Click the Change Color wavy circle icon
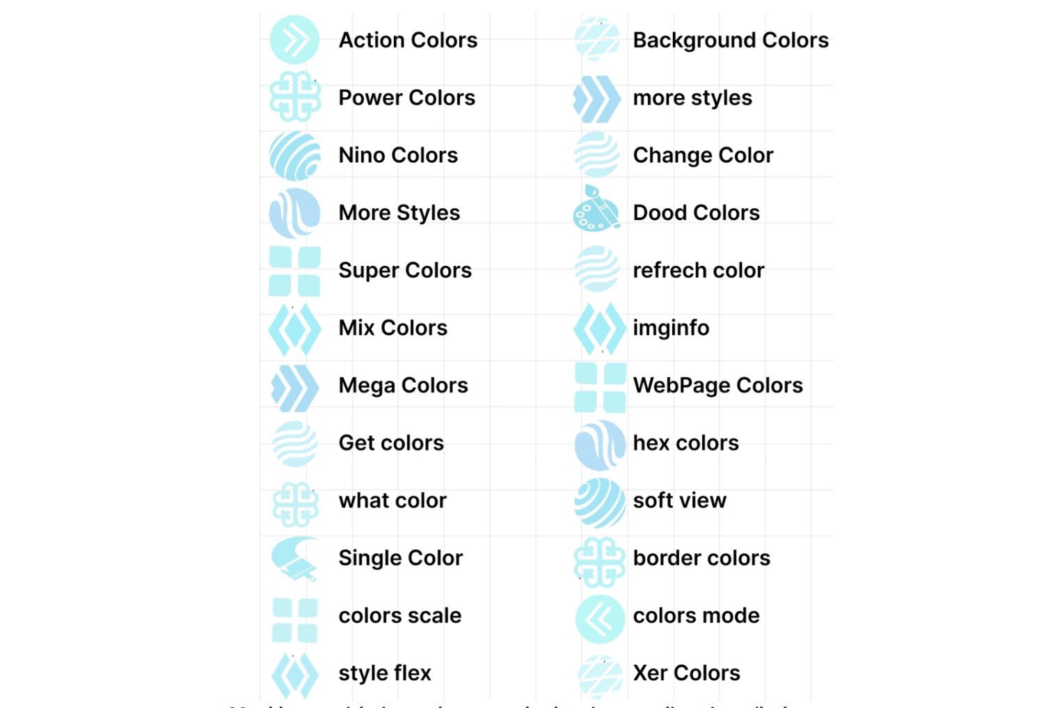Screen dimensions: 1048x708 click(x=597, y=155)
